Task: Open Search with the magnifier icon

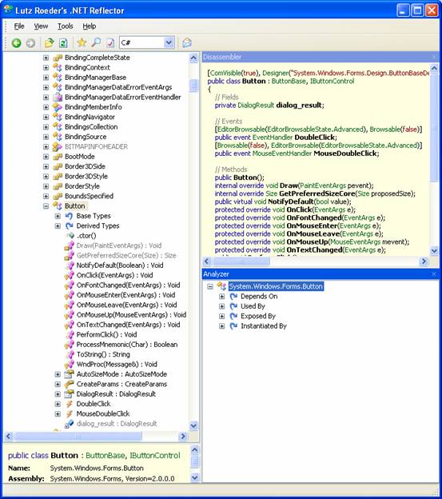Action: 96,42
